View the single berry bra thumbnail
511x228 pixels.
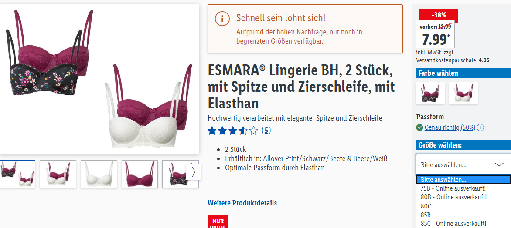140,174
